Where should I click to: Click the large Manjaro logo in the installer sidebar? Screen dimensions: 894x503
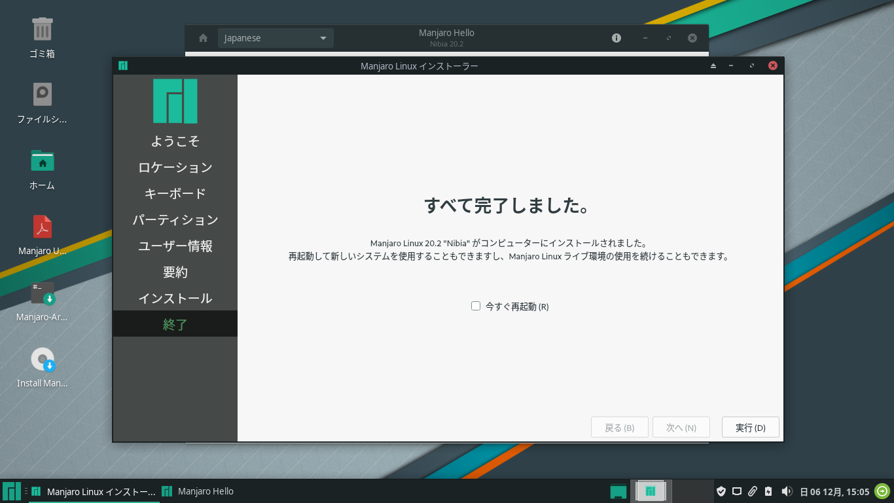point(175,101)
